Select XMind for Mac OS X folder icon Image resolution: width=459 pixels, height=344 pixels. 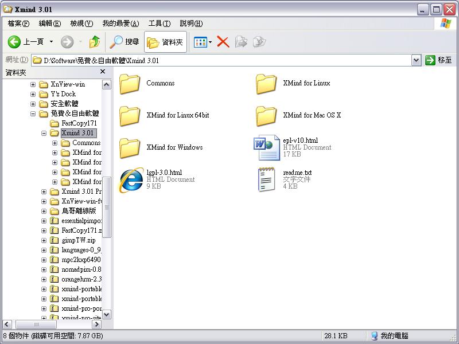pyautogui.click(x=266, y=116)
